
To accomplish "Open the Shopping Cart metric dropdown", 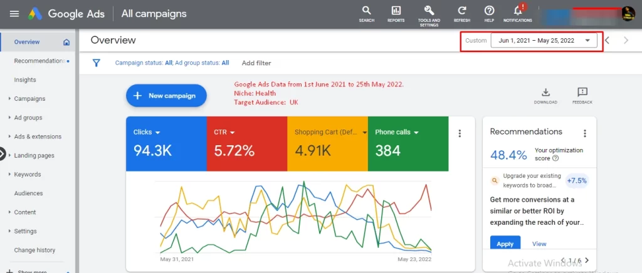I will (331, 132).
